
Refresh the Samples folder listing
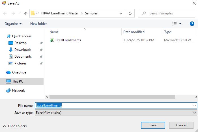(x=130, y=13)
